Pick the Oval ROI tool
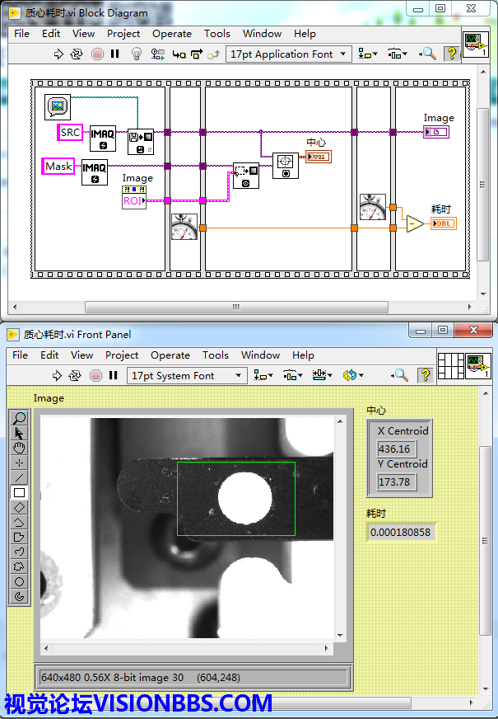Viewport: 498px width, 719px height. tap(20, 581)
